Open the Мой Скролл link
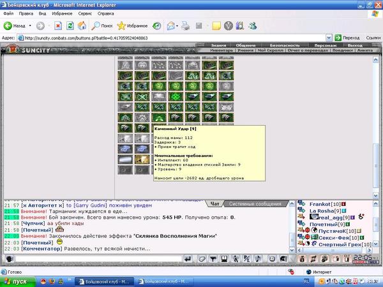 coord(271,50)
